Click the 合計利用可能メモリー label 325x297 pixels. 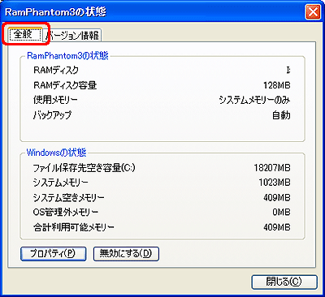pyautogui.click(x=74, y=227)
